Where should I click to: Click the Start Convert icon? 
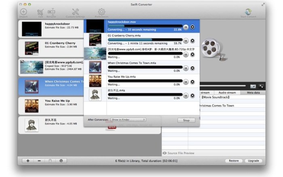click(x=249, y=12)
